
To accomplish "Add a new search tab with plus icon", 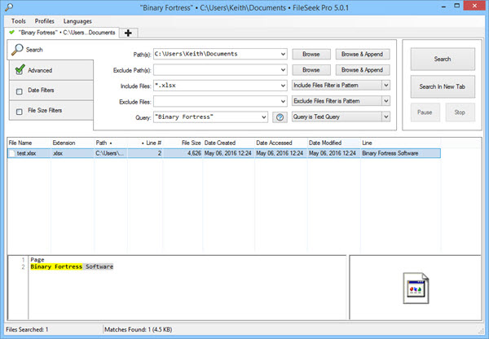I will click(x=128, y=33).
